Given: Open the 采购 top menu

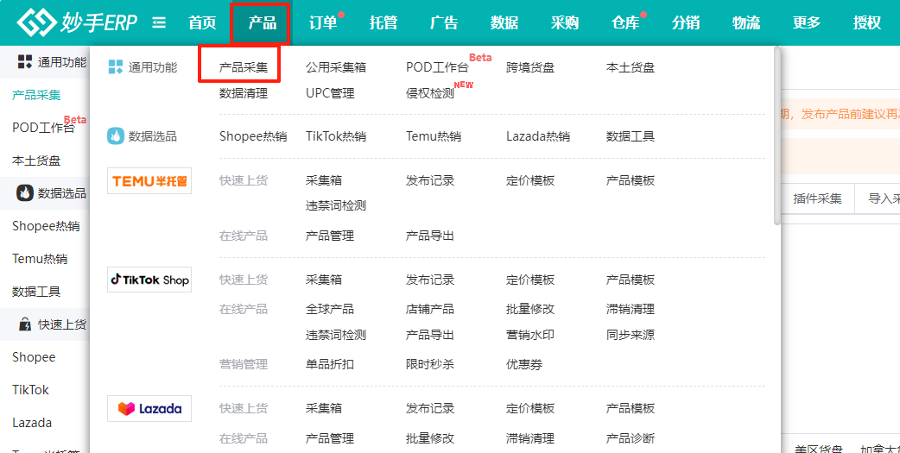Looking at the screenshot, I should [x=565, y=22].
